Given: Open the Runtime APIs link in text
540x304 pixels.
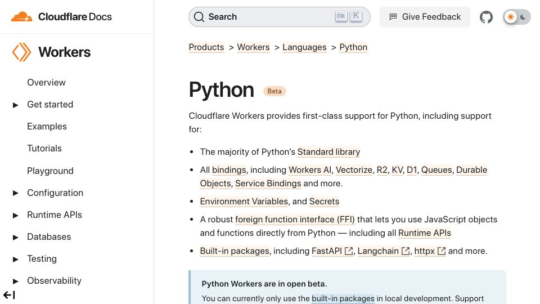Looking at the screenshot, I should pyautogui.click(x=424, y=233).
